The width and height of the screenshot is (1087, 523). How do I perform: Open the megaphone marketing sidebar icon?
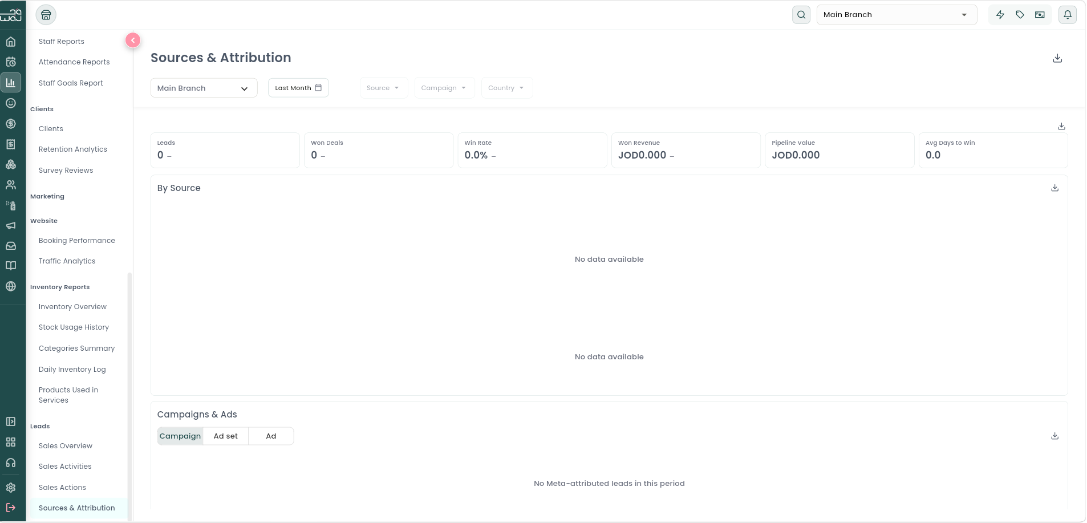11,226
